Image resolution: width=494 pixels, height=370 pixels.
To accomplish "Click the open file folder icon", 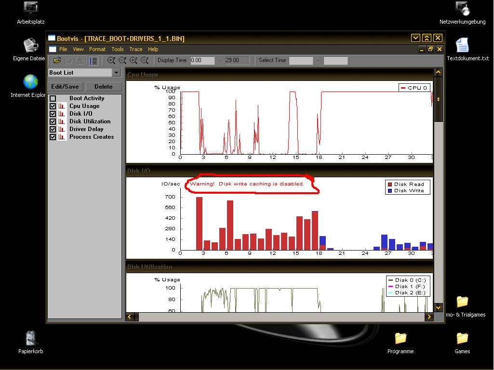I will [x=57, y=61].
